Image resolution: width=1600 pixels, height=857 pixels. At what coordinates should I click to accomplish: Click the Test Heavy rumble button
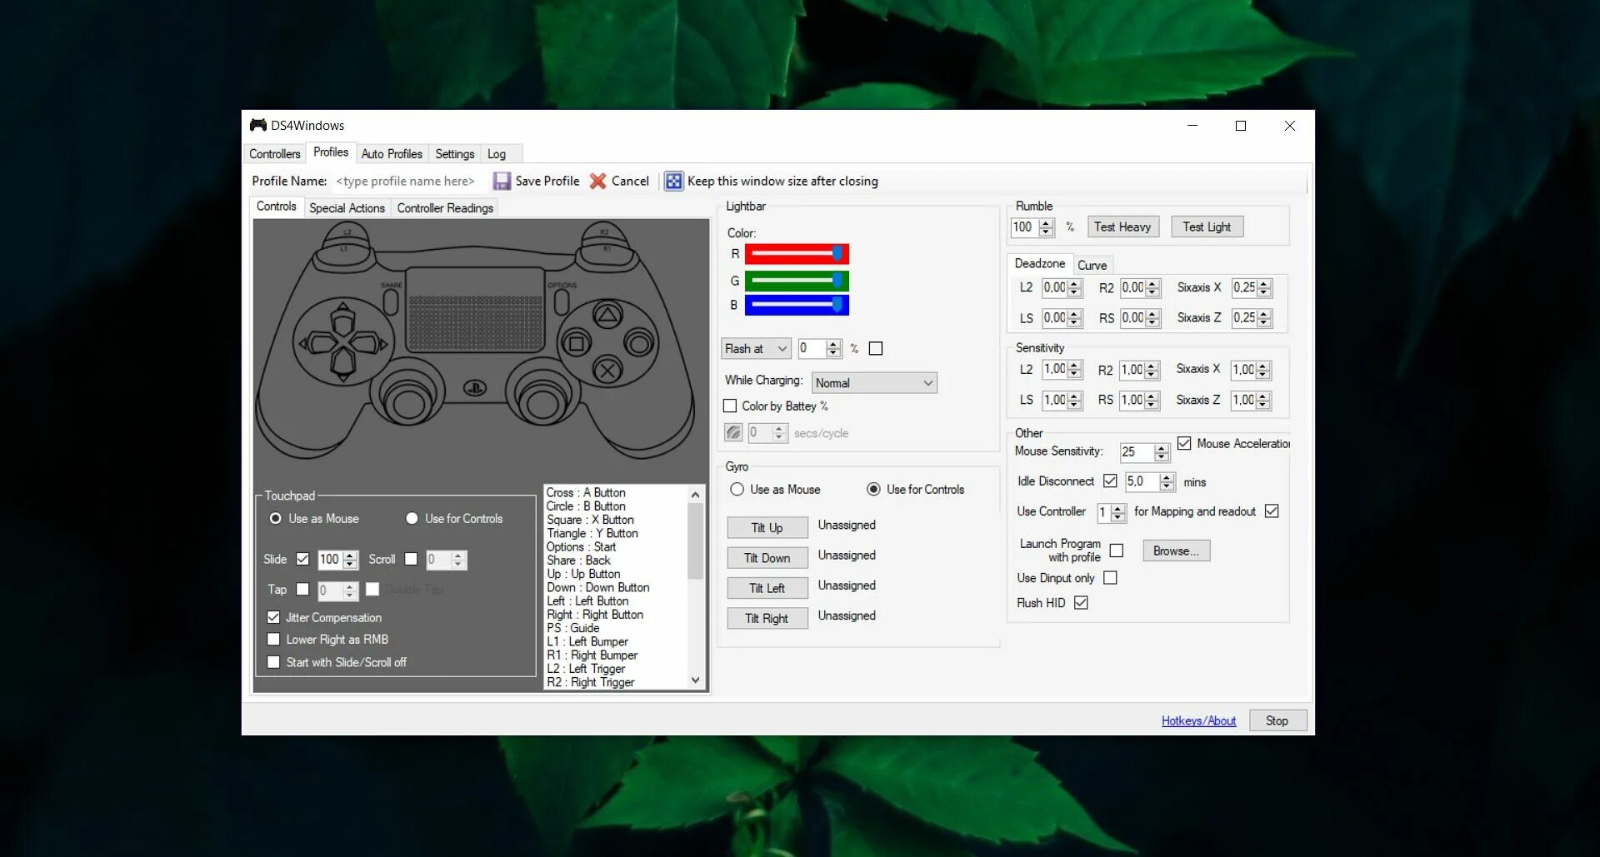(1122, 227)
